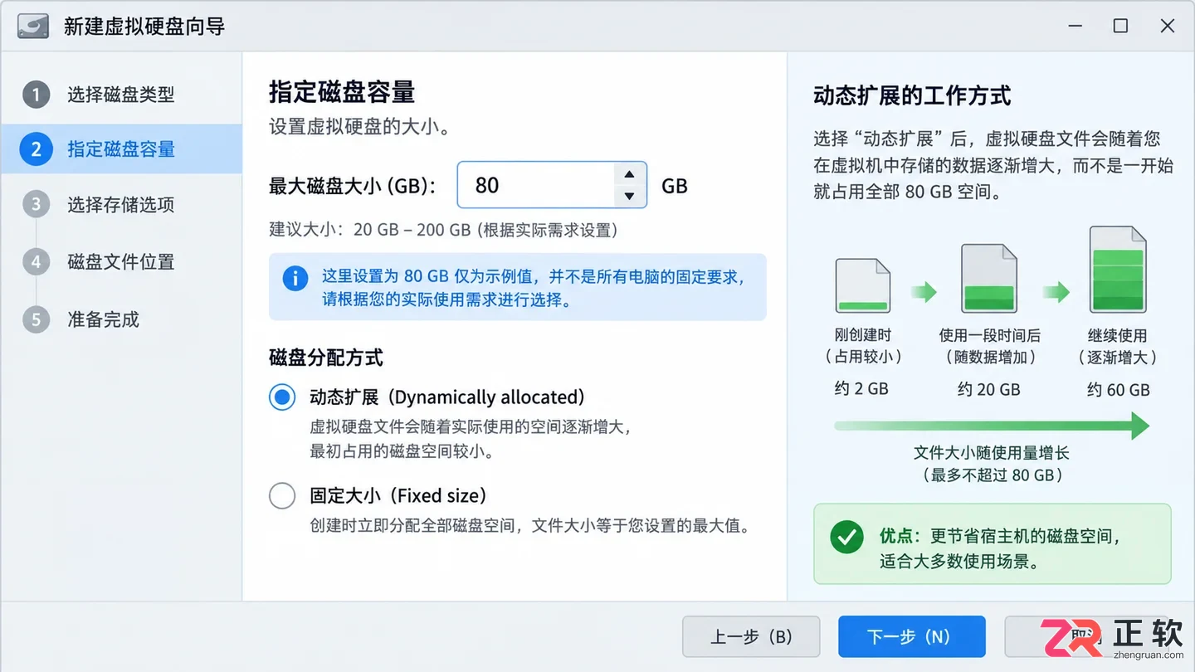
Task: Decrease disk size with the down arrow
Action: tap(630, 197)
